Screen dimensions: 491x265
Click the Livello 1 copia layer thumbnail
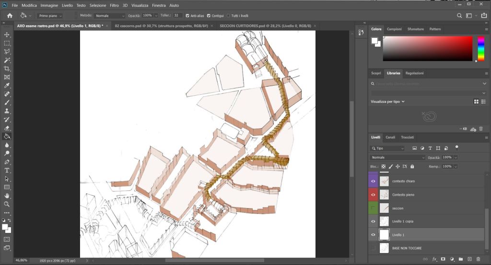click(x=384, y=221)
